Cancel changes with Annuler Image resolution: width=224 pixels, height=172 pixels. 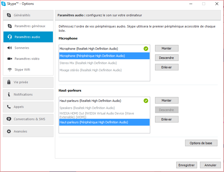[x=210, y=165]
